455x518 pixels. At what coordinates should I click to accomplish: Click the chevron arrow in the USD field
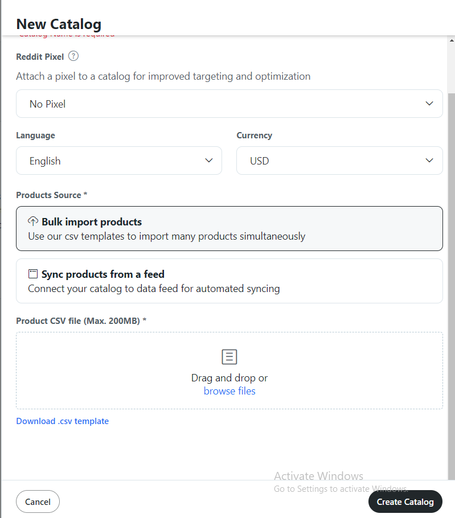pos(429,161)
